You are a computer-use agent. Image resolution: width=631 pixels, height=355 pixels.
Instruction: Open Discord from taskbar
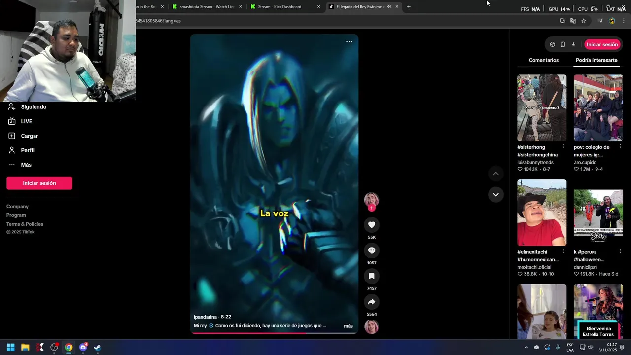point(83,347)
